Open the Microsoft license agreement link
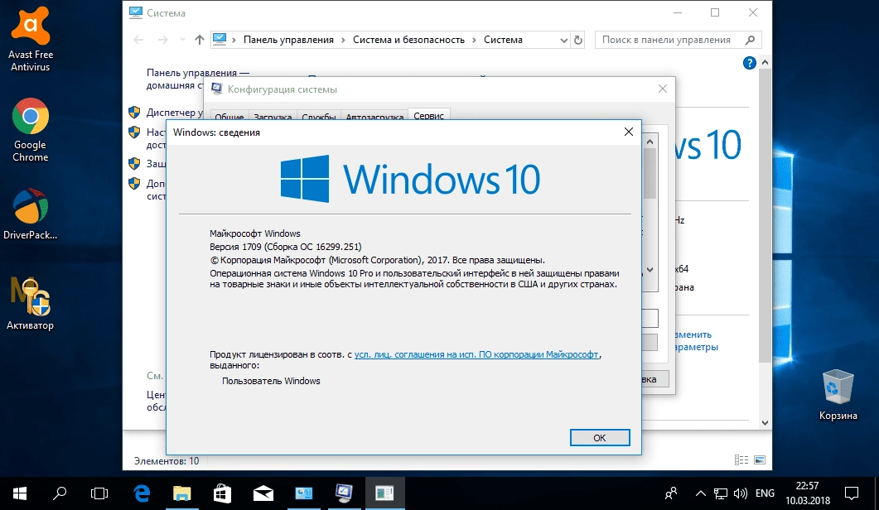879x510 pixels. coord(476,354)
